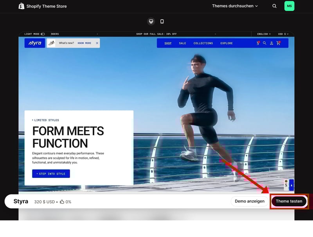The width and height of the screenshot is (313, 237).
Task: Expand the "Themes durchsuchen" dropdown
Action: [235, 6]
